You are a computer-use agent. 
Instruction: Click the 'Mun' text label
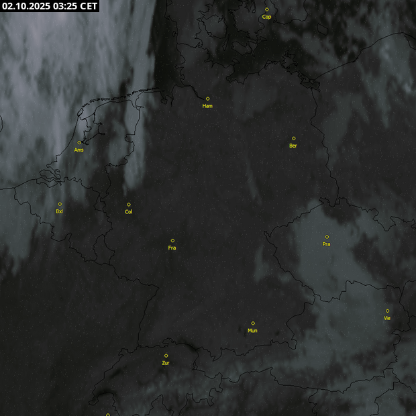click(253, 331)
